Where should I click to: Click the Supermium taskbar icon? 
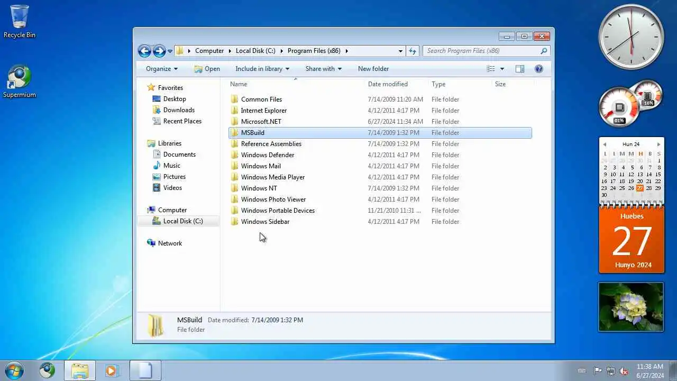[x=47, y=370]
